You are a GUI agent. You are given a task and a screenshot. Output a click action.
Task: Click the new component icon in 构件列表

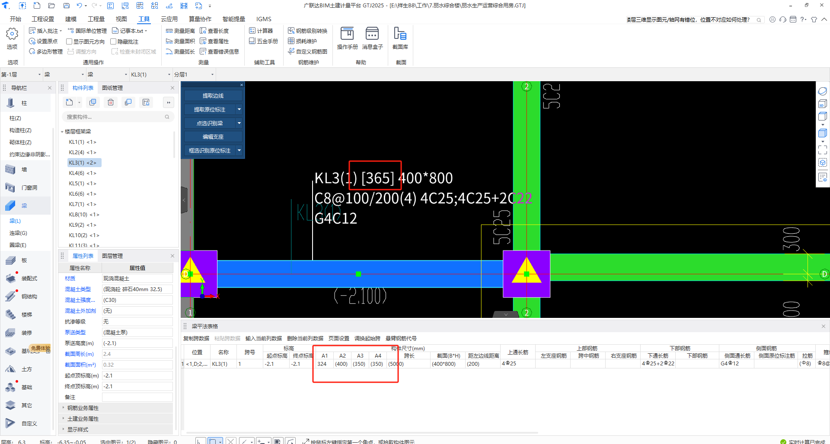69,102
